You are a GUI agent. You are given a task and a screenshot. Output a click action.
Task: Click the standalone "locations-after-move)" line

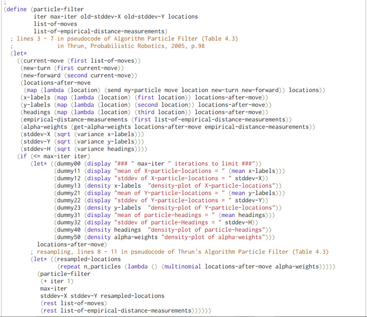coord(72,245)
